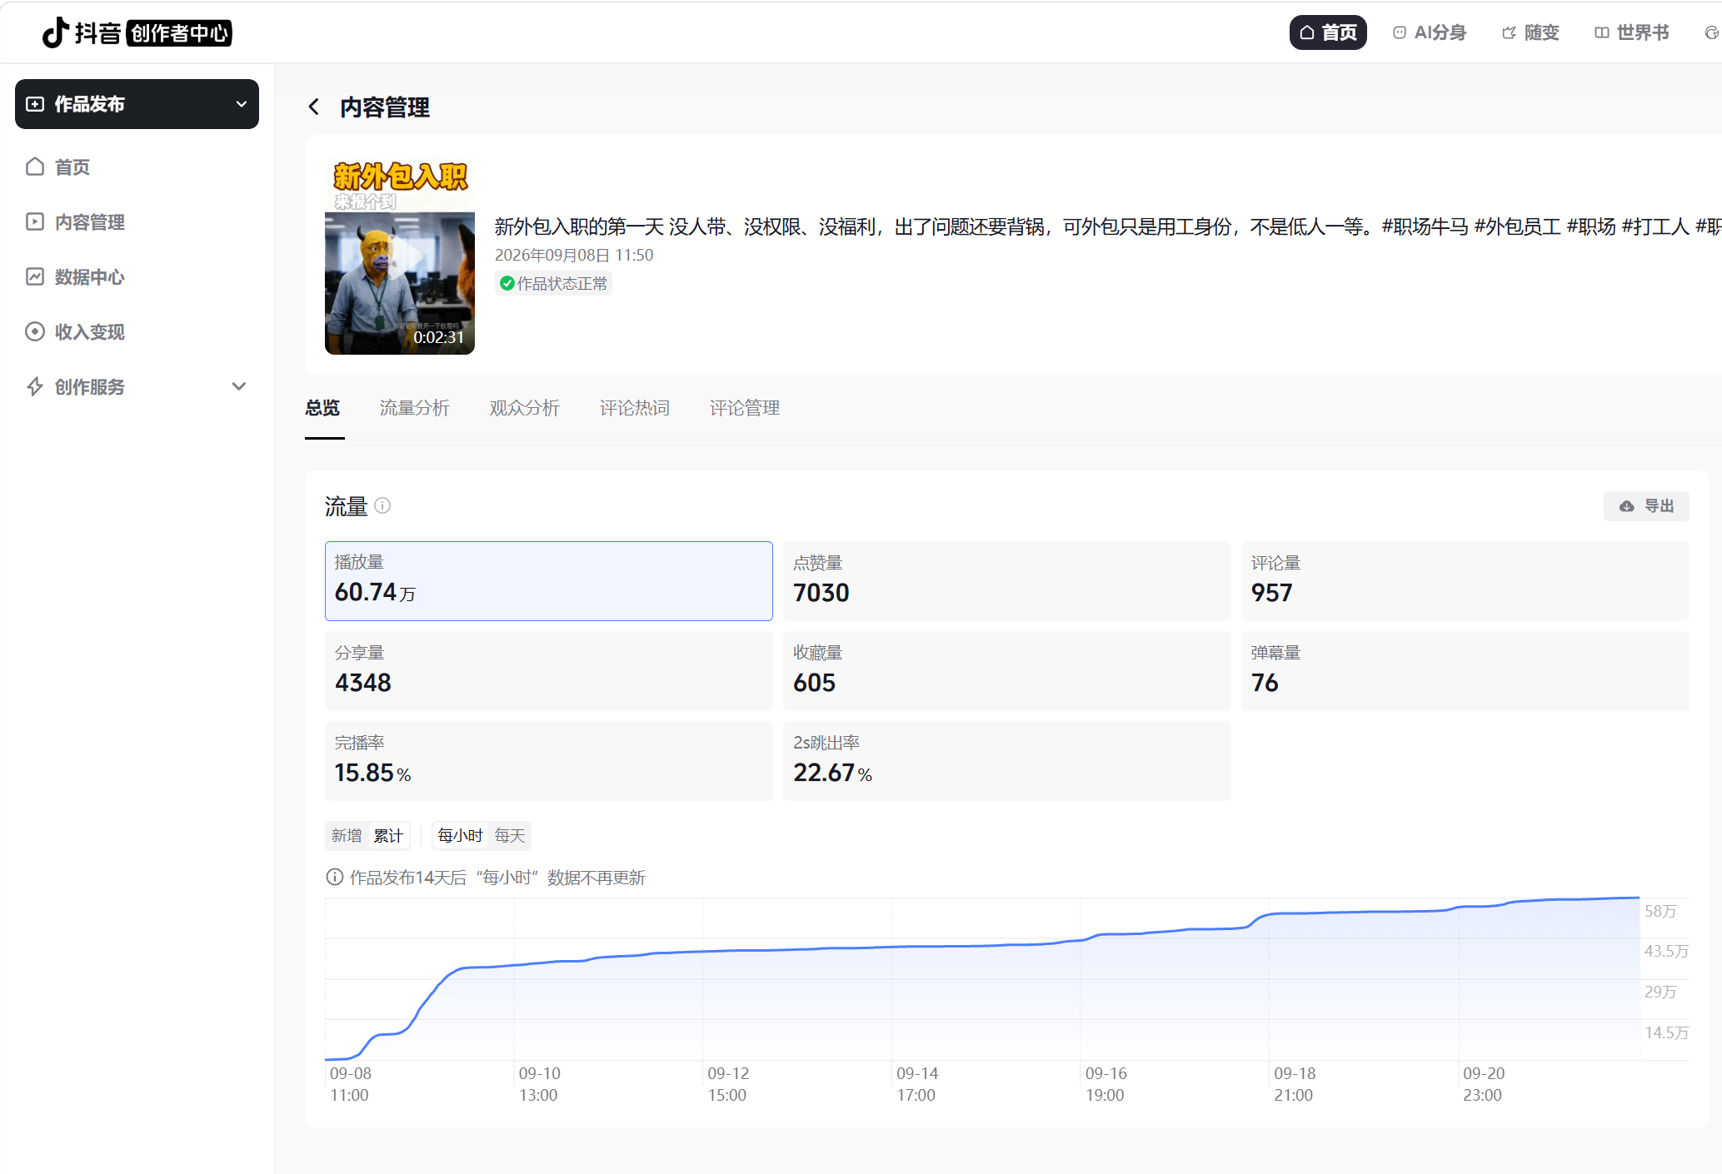Click the green 作品状态正常 status badge
1722x1174 pixels.
click(553, 283)
